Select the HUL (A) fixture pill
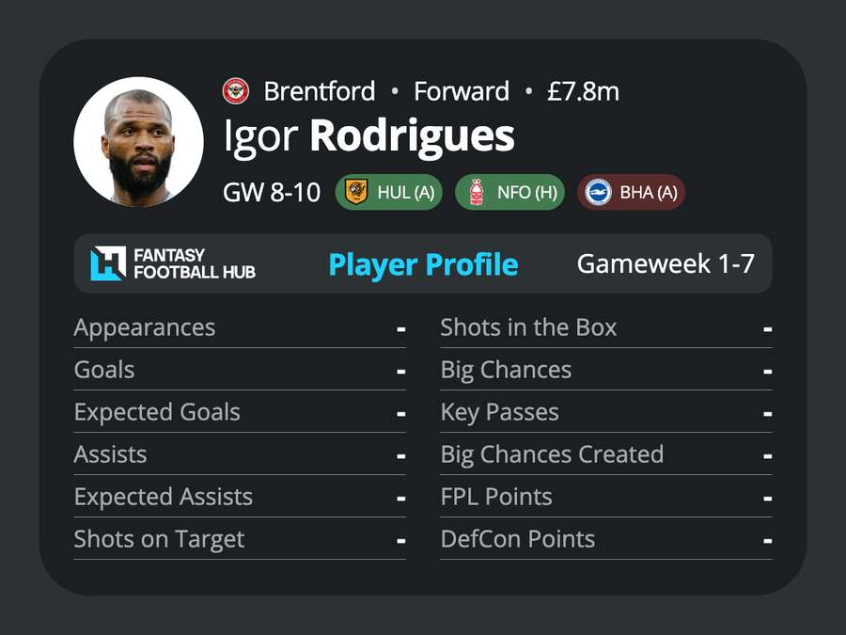Viewport: 846px width, 635px height. (388, 192)
